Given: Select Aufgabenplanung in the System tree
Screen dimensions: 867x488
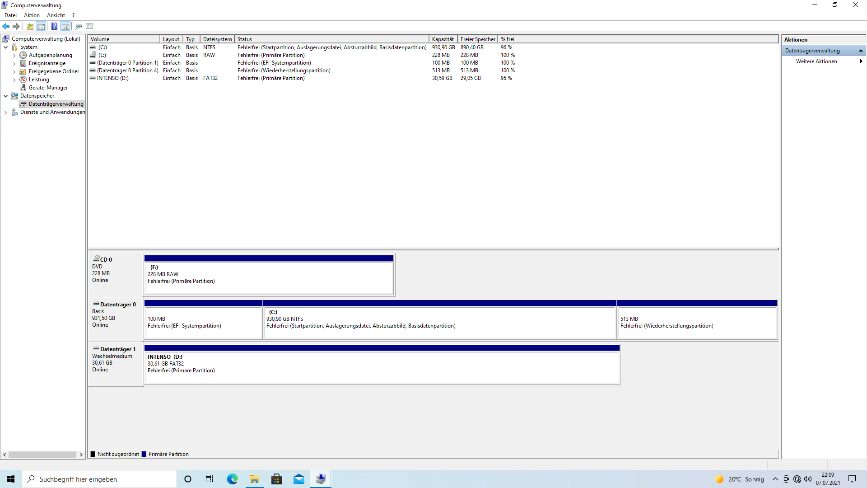Looking at the screenshot, I should (50, 55).
